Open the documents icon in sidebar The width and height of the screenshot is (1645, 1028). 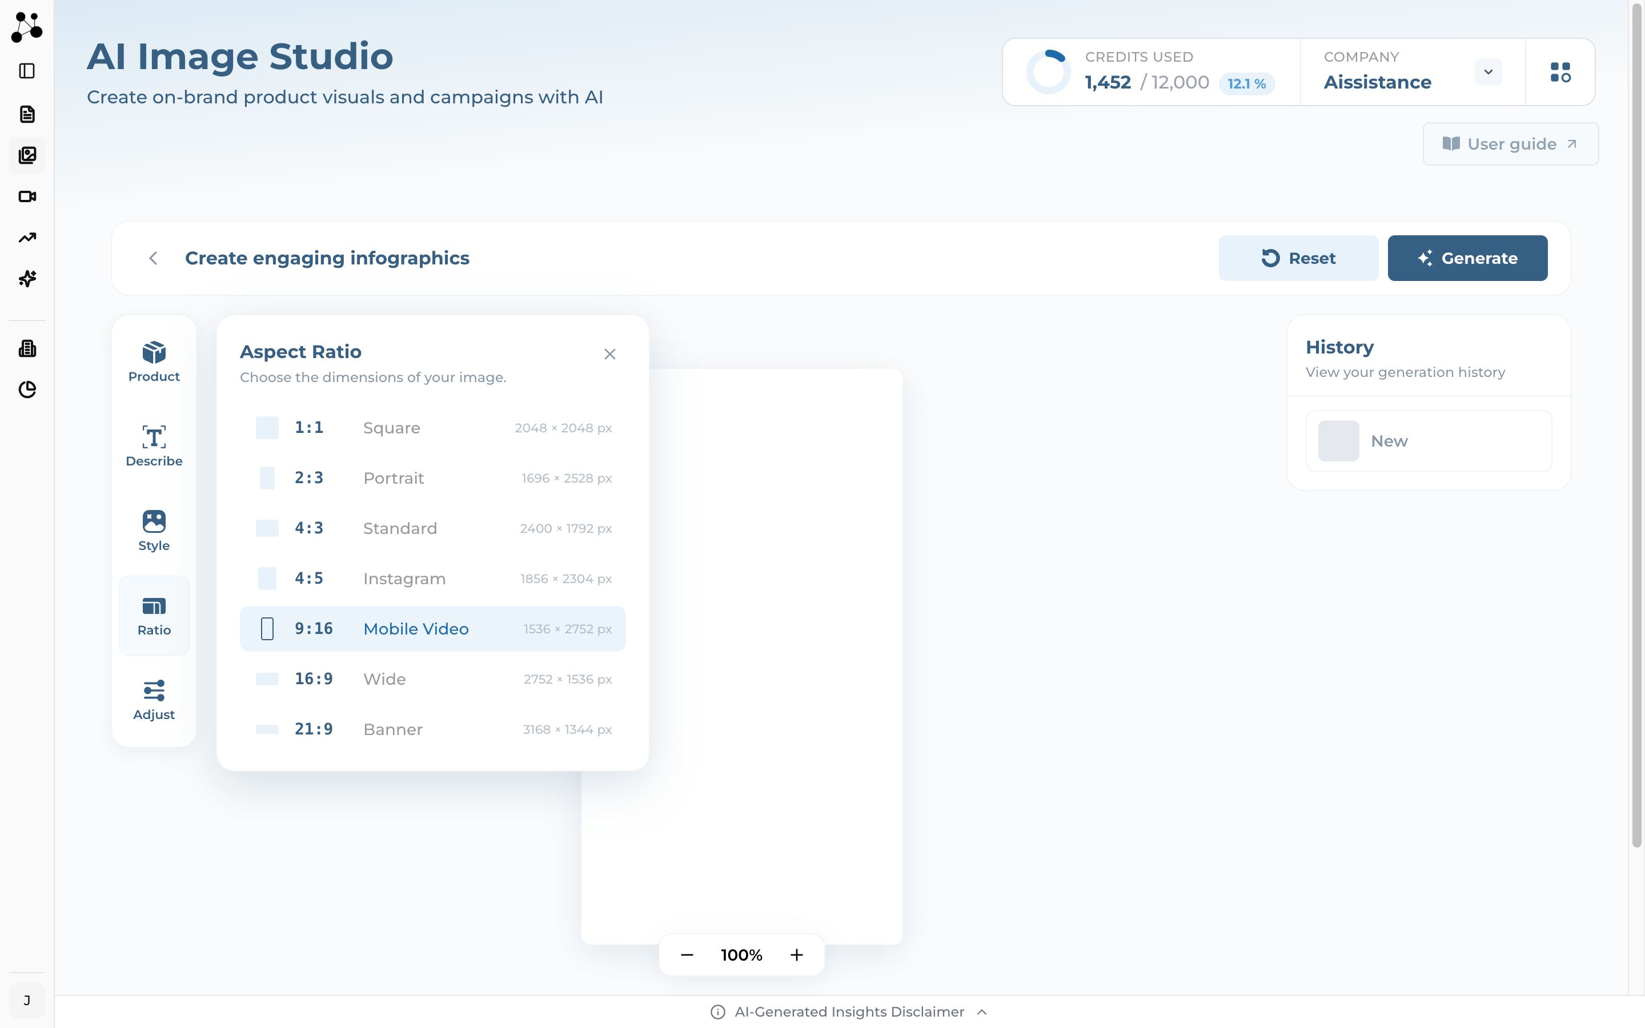pos(27,114)
